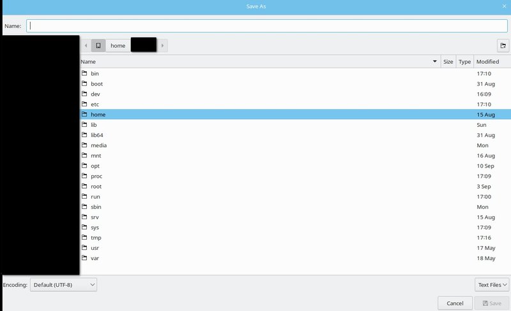Click the Cancel button
Viewport: 511px width, 311px height.
click(455, 303)
